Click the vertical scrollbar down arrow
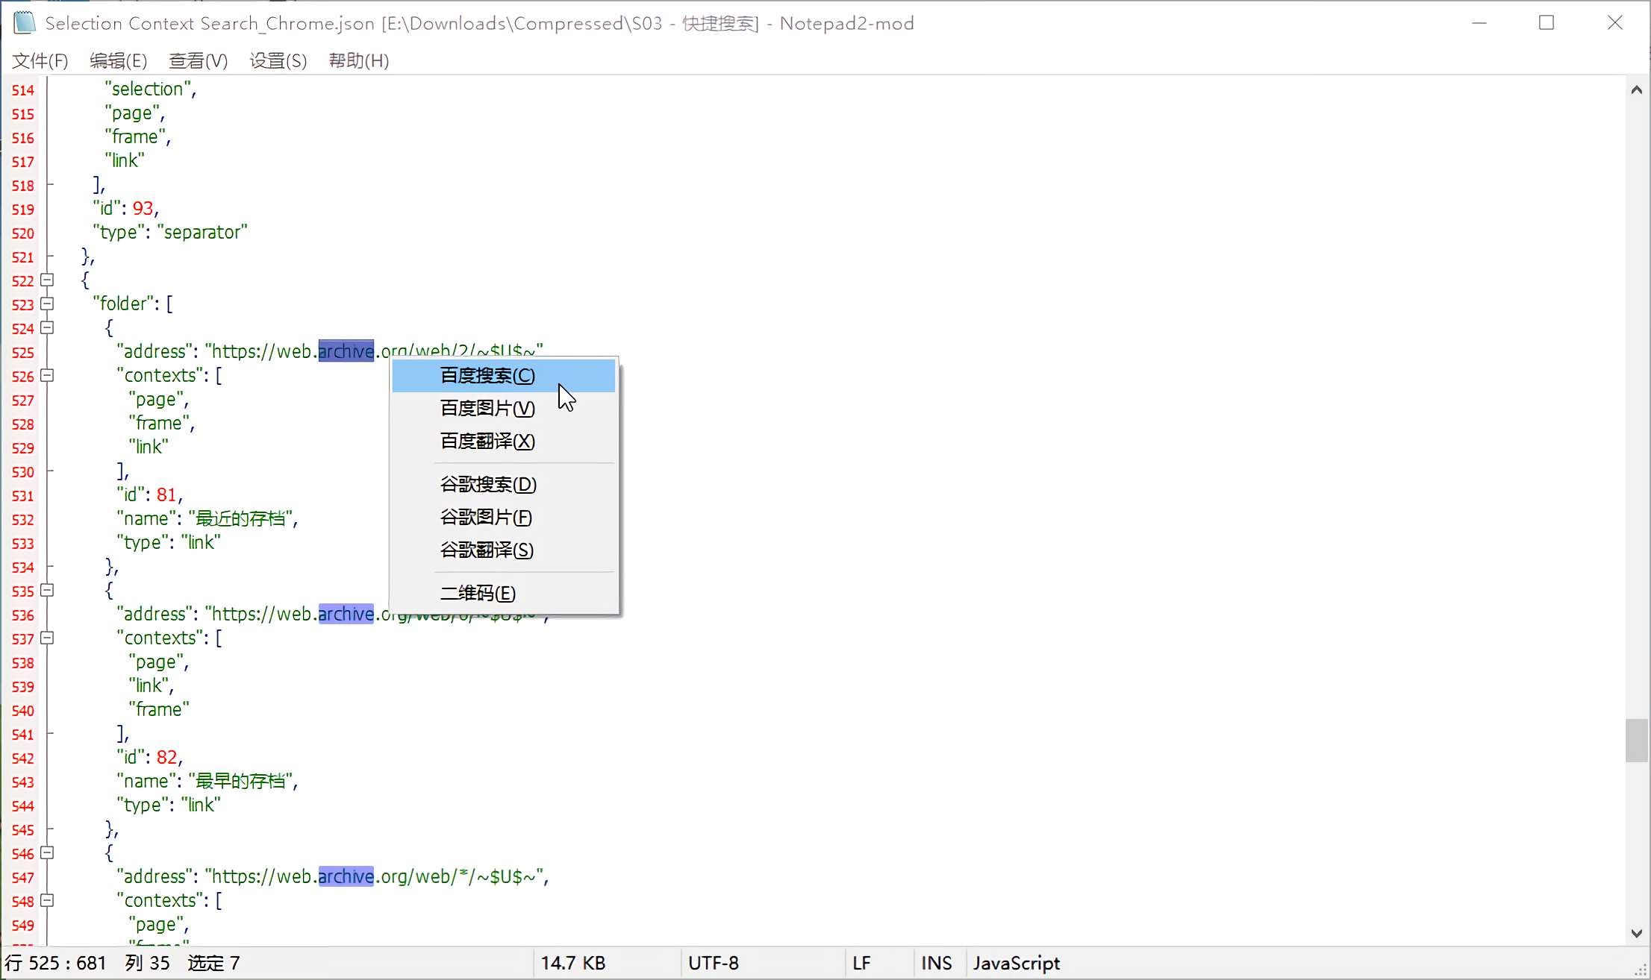Image resolution: width=1651 pixels, height=980 pixels. point(1636,933)
